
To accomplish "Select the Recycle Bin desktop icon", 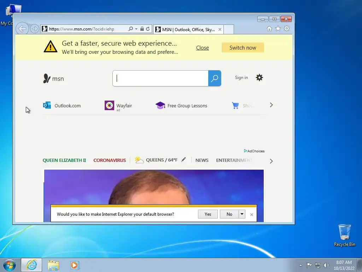I will 344,235.
